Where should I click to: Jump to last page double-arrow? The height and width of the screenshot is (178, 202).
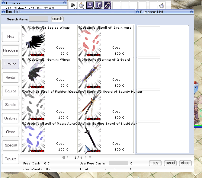coord(90,157)
